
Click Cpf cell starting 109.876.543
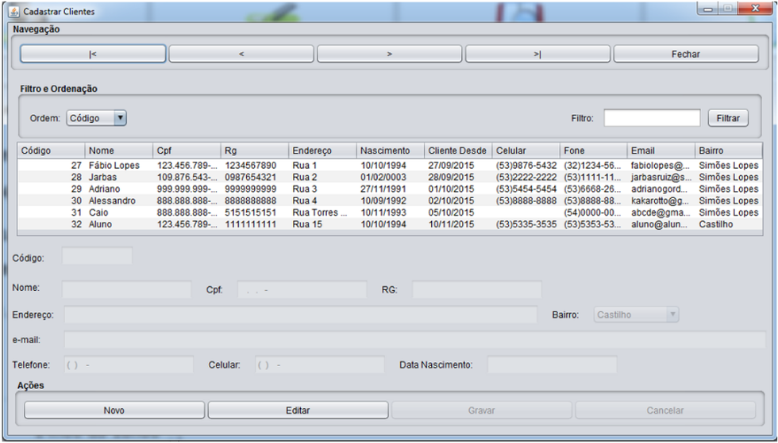pyautogui.click(x=187, y=177)
